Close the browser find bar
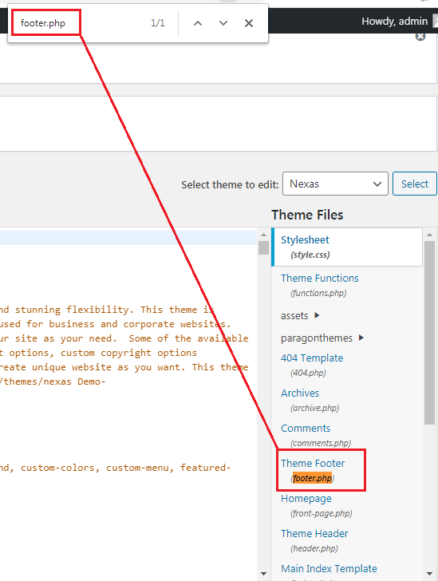This screenshot has width=438, height=581. pos(249,23)
